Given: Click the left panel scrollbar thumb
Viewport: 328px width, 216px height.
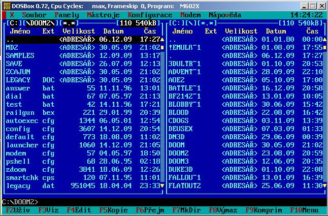Looking at the screenshot, I should (162, 47).
